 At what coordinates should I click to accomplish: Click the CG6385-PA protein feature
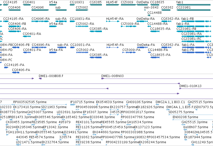[x=96, y=57]
